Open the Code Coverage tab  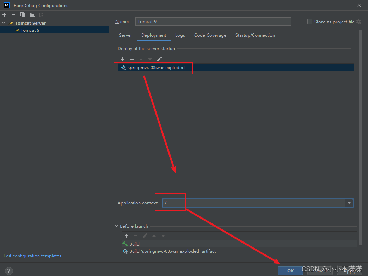click(210, 35)
